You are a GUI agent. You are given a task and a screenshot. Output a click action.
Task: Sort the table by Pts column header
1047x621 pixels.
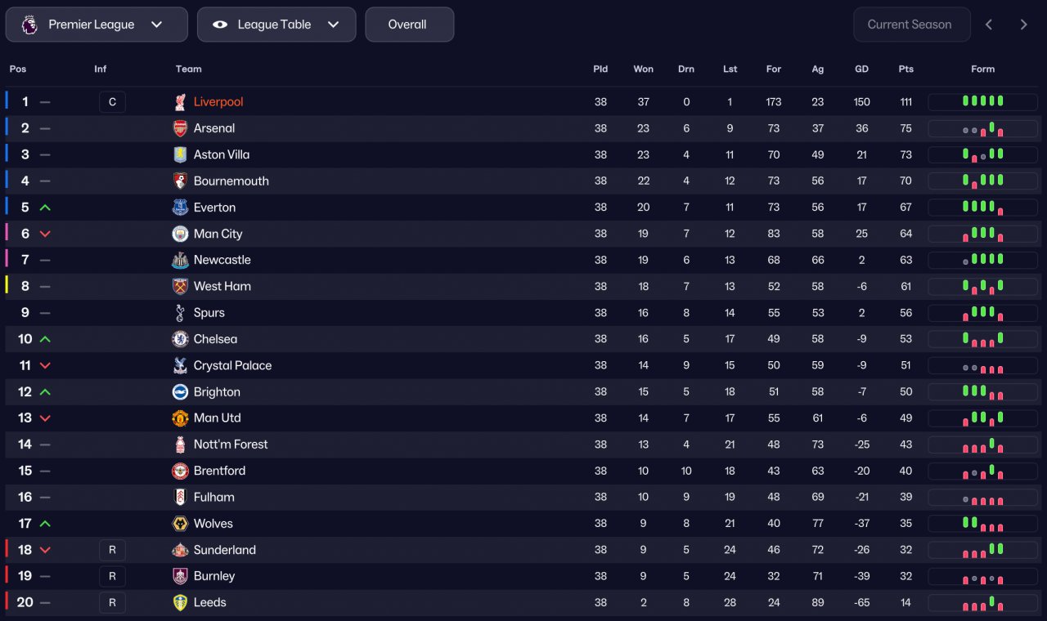point(905,69)
